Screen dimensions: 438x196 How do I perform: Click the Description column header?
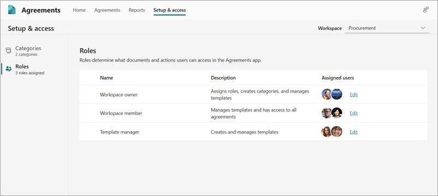223,78
